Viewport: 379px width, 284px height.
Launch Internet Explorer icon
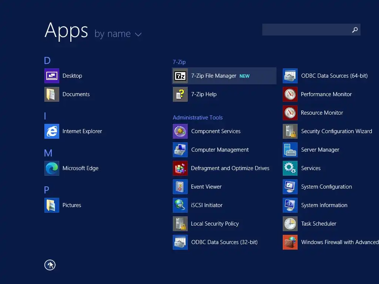[x=52, y=131]
